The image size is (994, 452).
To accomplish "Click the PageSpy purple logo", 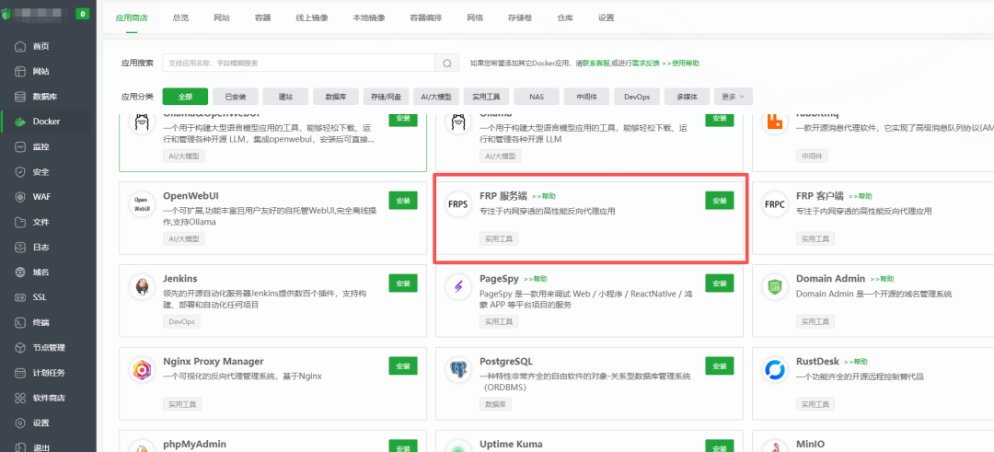I will [457, 286].
